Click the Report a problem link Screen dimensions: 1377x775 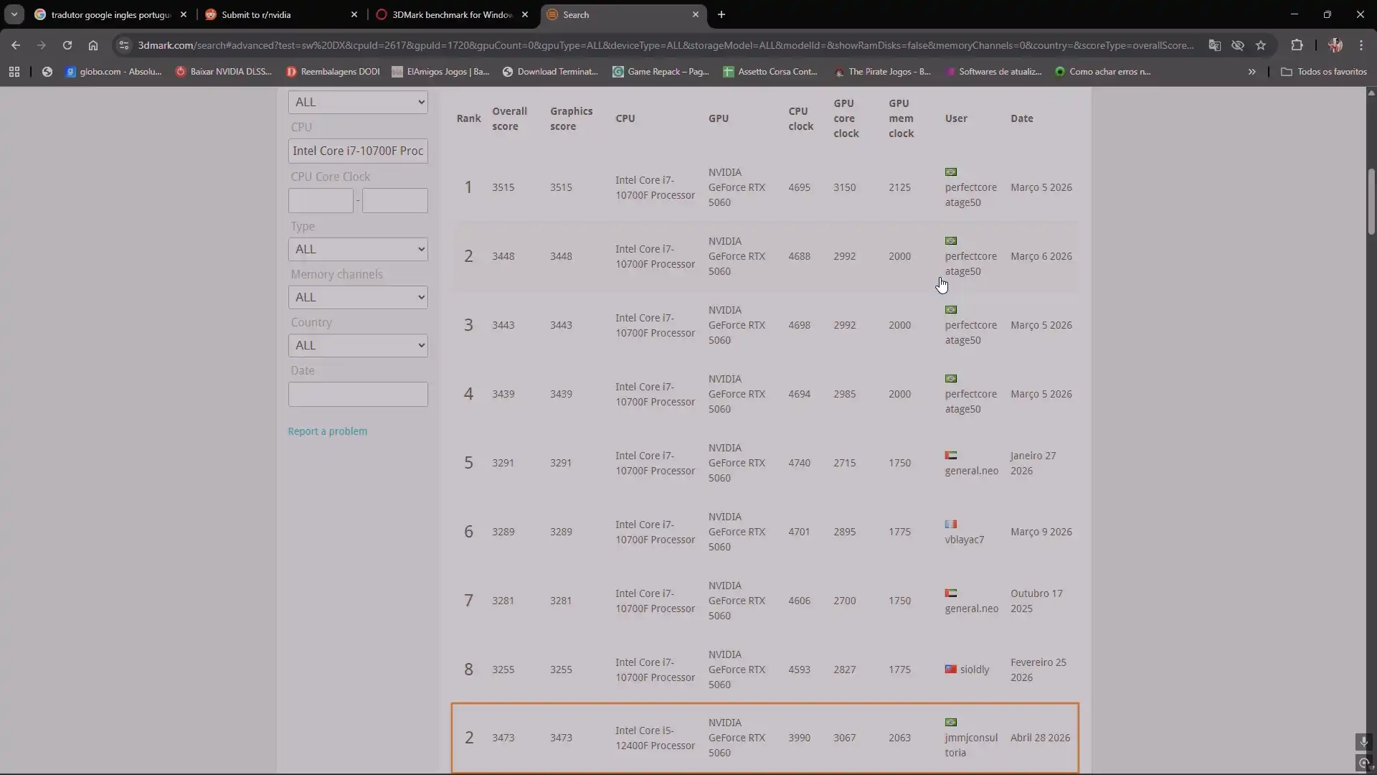328,431
